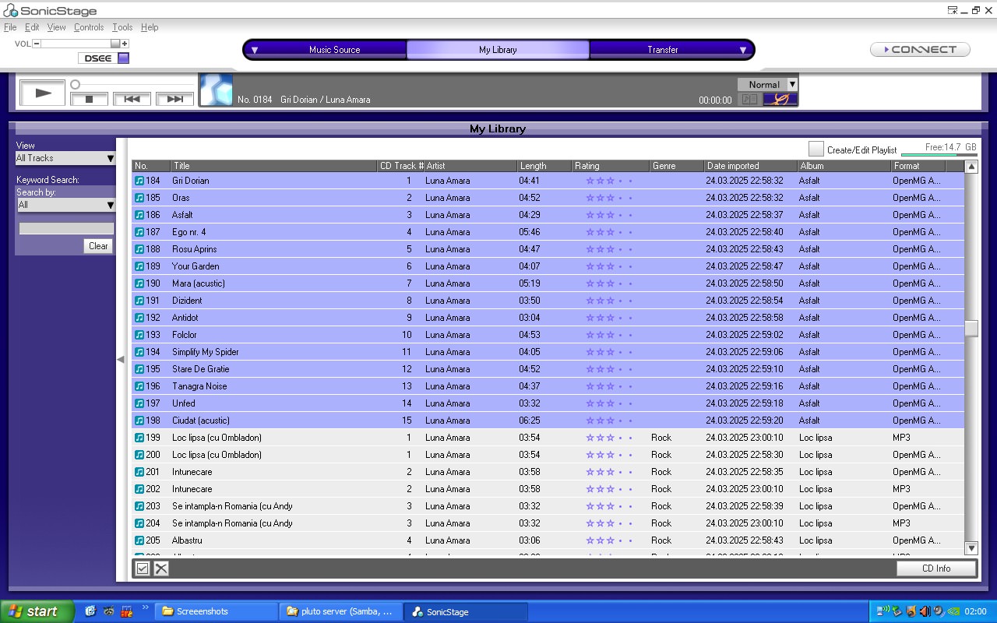Image resolution: width=997 pixels, height=623 pixels.
Task: Switch to the Music Source tab
Action: (x=335, y=50)
